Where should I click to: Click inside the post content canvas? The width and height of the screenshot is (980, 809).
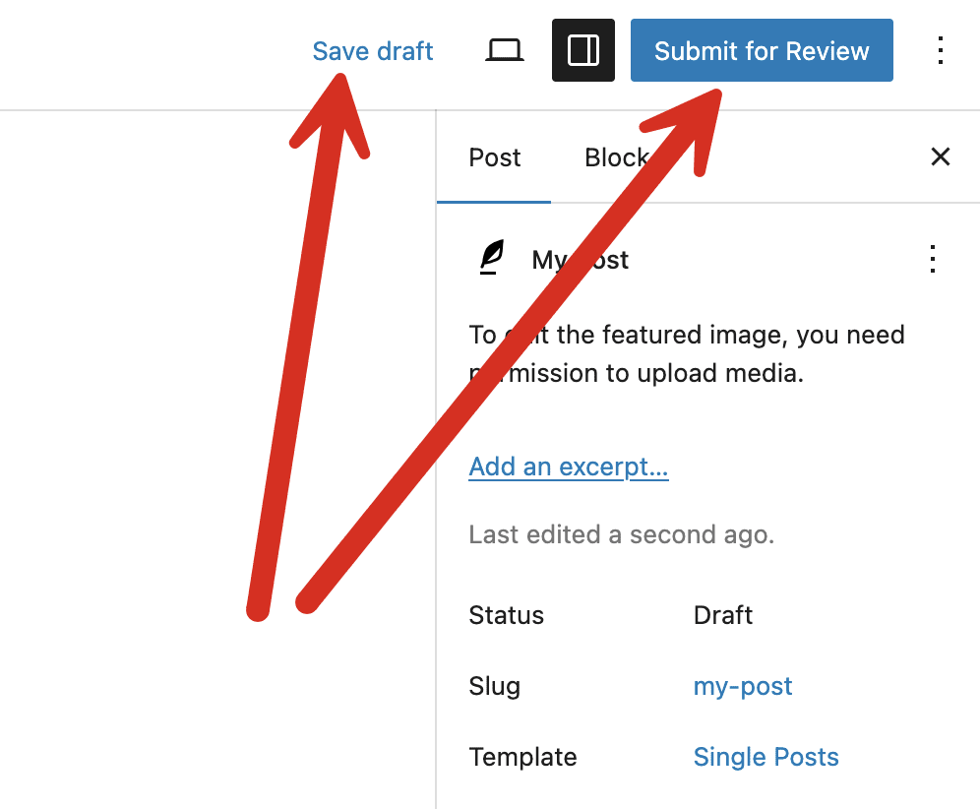pos(216,443)
